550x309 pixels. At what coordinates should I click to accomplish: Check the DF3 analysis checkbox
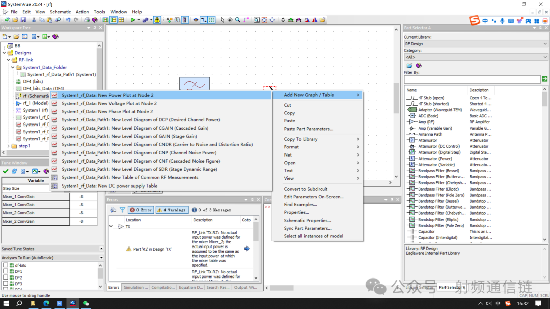tap(6, 284)
